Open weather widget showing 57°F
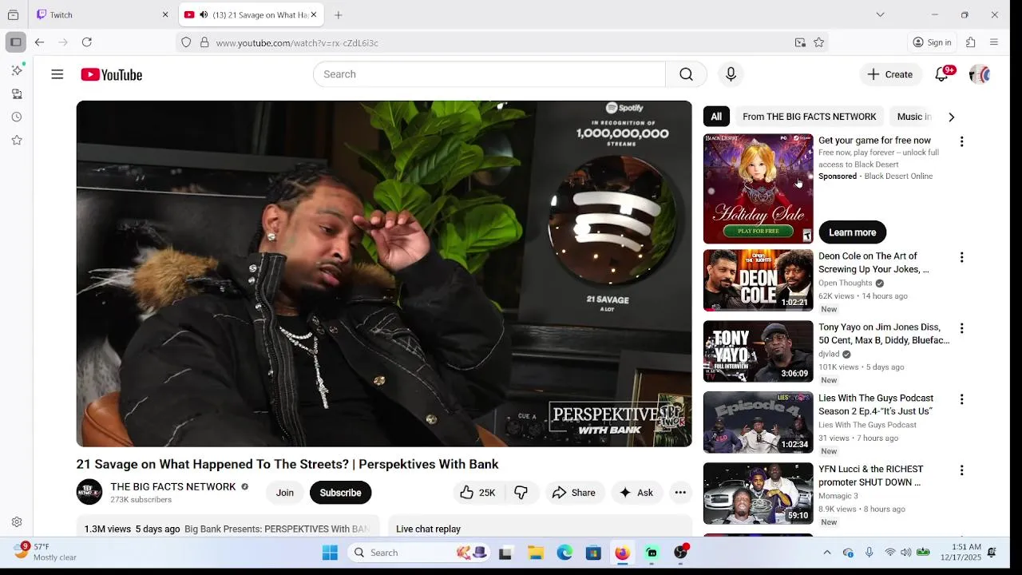This screenshot has width=1022, height=575. pyautogui.click(x=46, y=552)
